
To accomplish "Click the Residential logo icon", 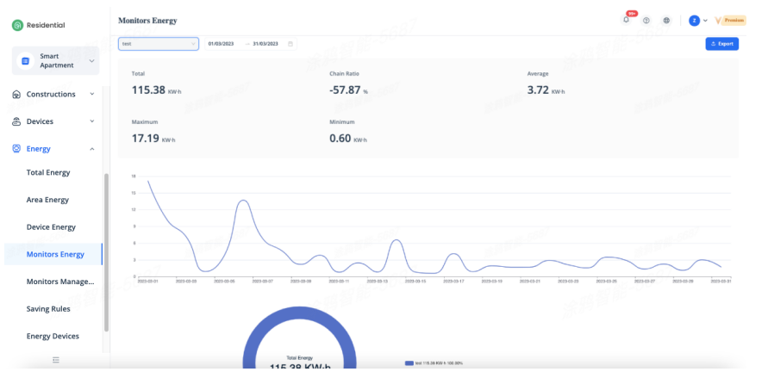I will point(17,25).
